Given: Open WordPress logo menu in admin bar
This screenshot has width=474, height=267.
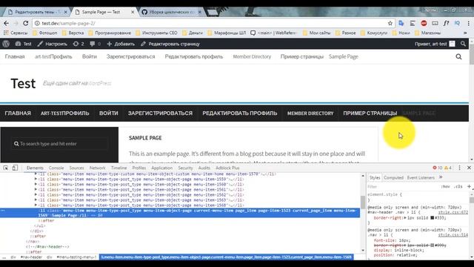Looking at the screenshot, I should click(6, 44).
